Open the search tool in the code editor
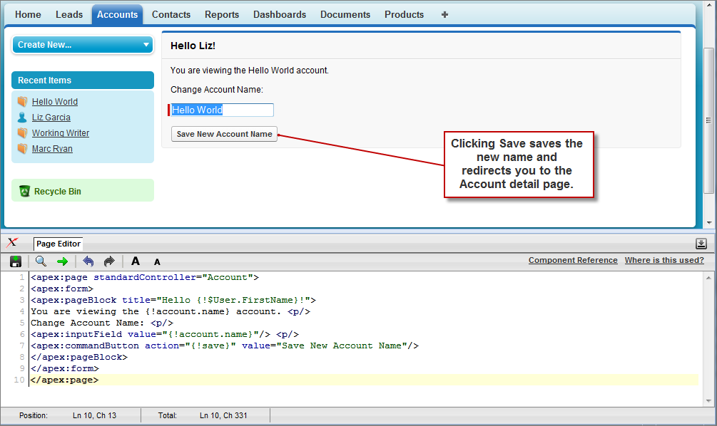The image size is (717, 426). [x=41, y=261]
